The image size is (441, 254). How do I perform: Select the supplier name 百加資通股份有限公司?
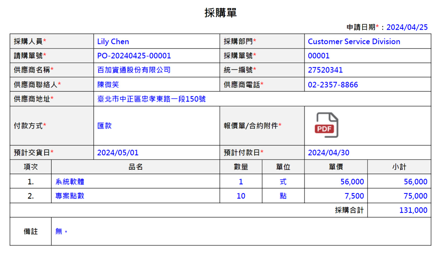click(134, 70)
